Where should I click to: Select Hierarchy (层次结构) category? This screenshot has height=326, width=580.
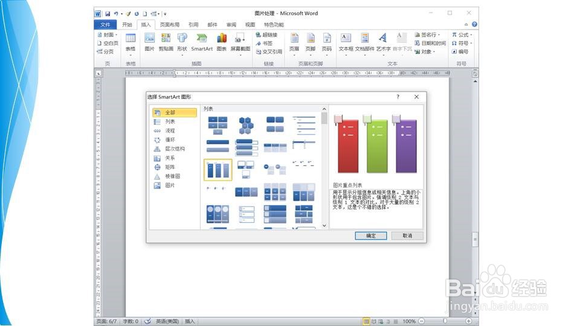[175, 149]
